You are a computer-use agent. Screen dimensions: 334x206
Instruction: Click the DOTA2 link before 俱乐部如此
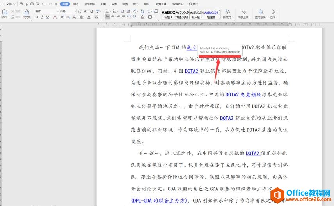click(253, 154)
